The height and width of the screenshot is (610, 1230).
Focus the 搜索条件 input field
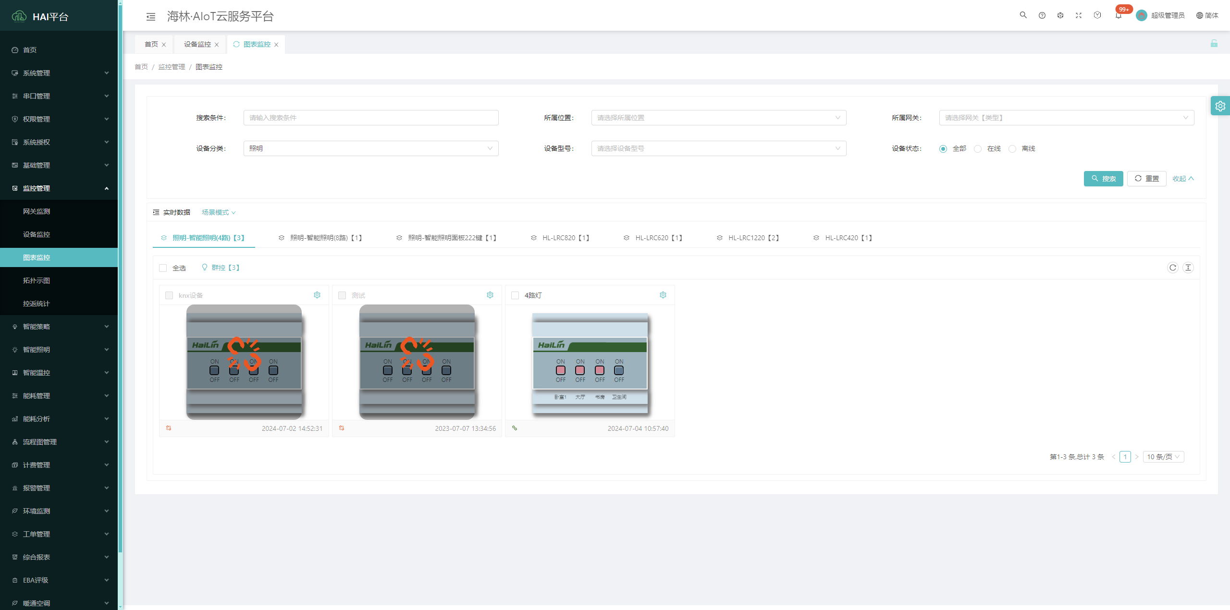pos(370,118)
